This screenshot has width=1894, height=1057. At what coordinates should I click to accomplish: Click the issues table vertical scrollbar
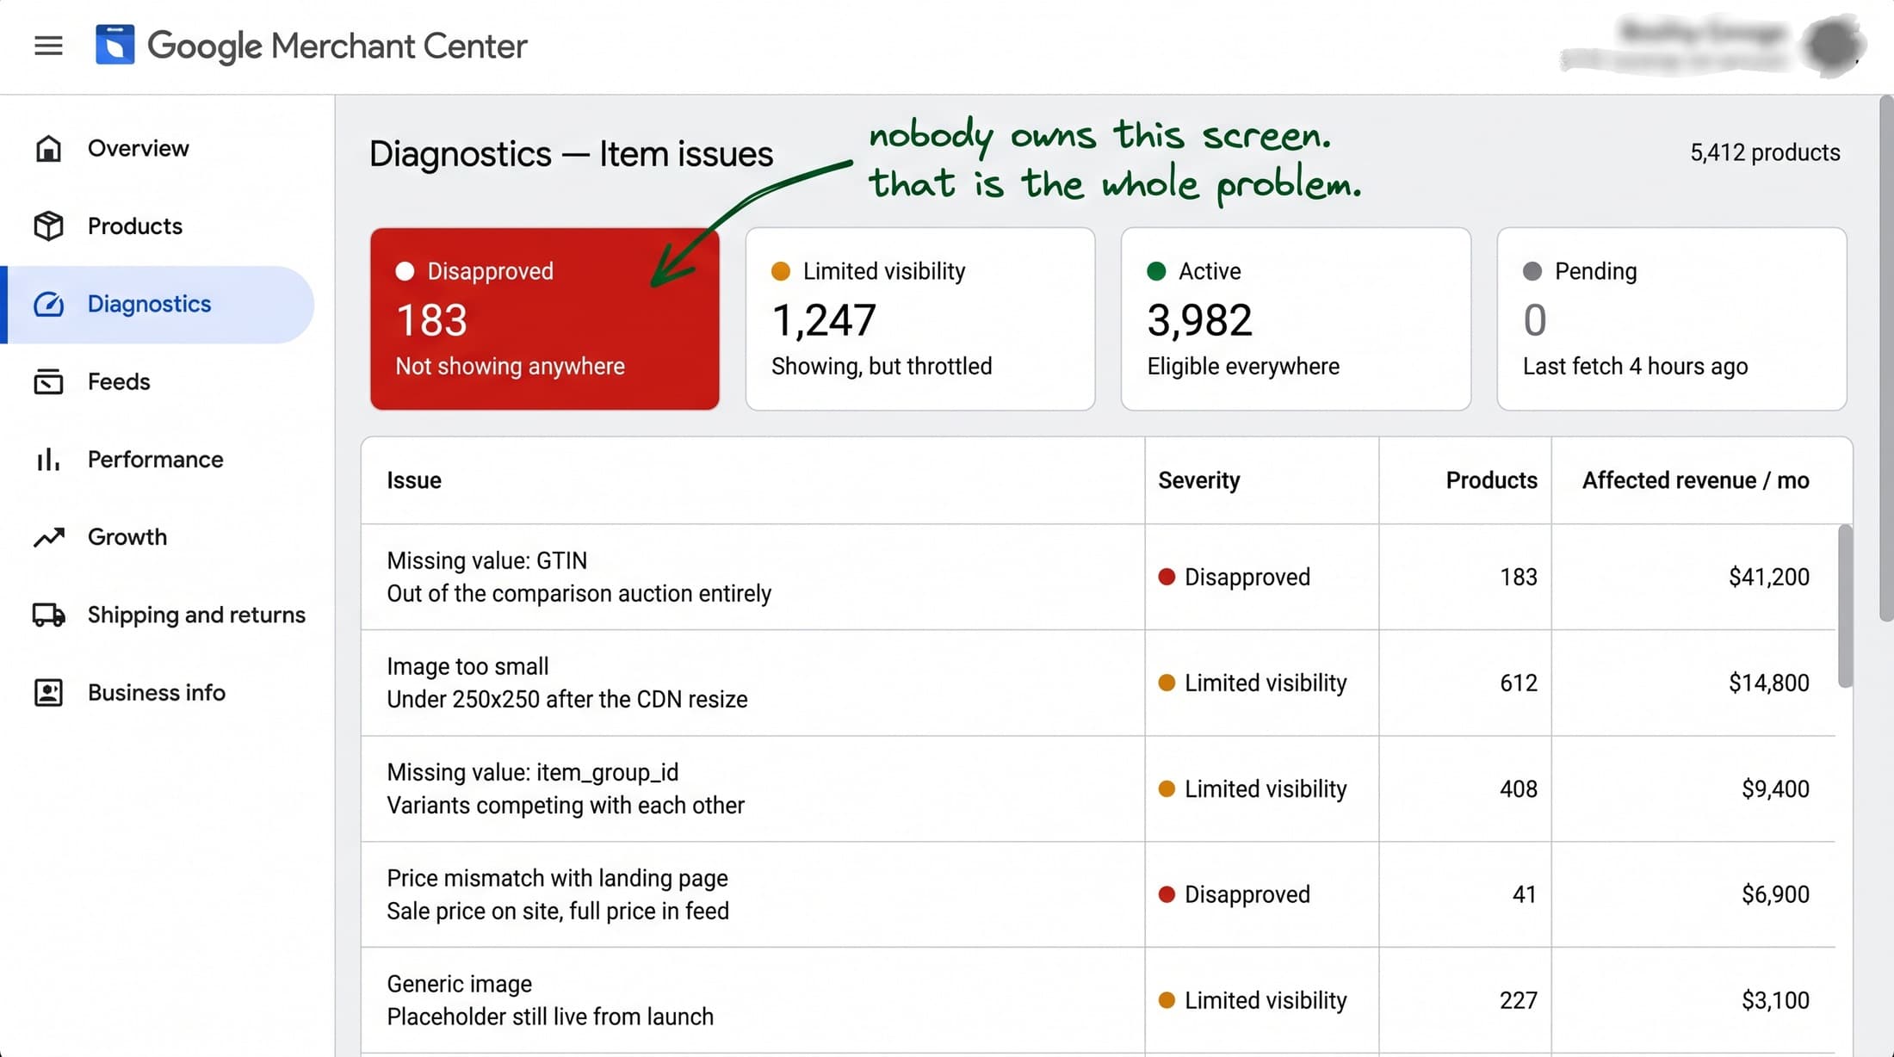click(1845, 606)
